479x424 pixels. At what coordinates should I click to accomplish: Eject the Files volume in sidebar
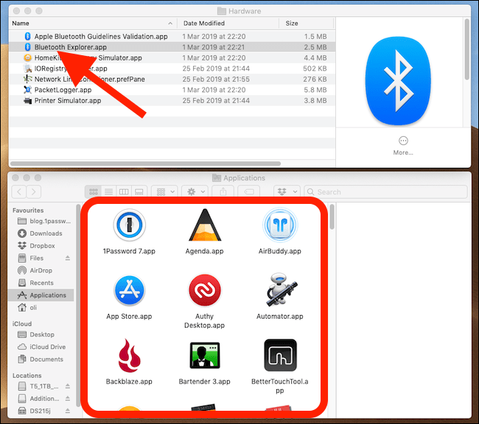[68, 258]
